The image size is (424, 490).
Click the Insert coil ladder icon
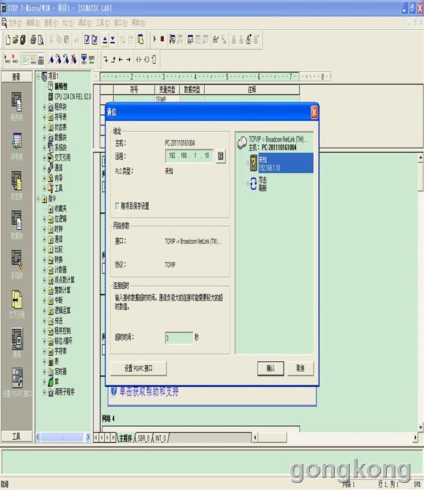(146, 59)
